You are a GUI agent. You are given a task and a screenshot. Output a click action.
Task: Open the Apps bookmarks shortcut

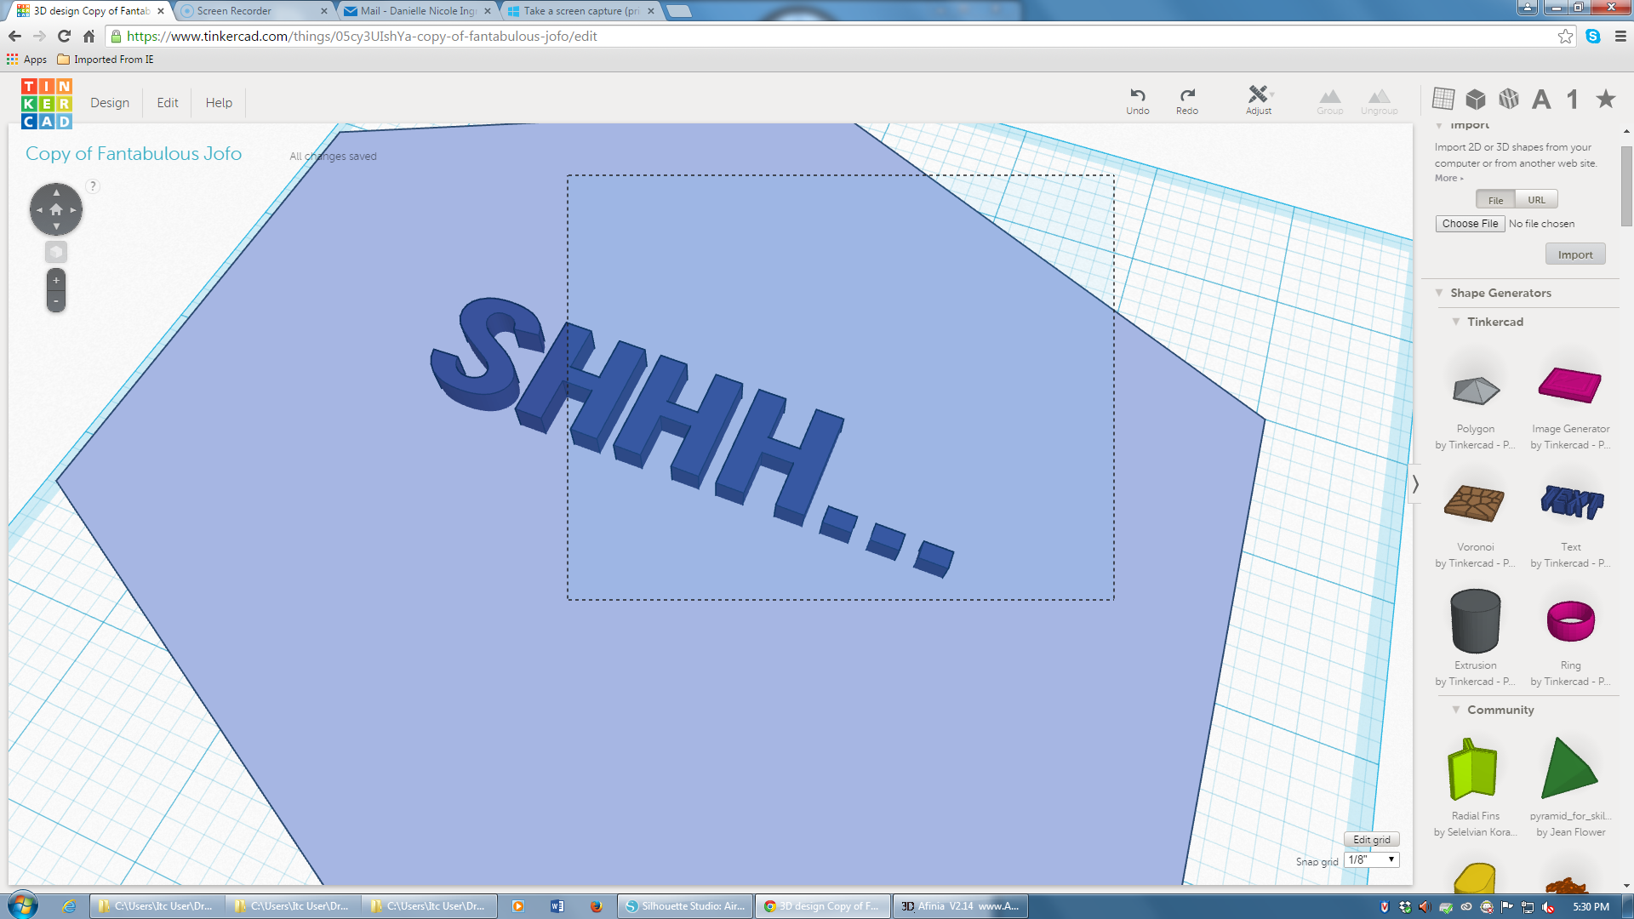pos(26,60)
